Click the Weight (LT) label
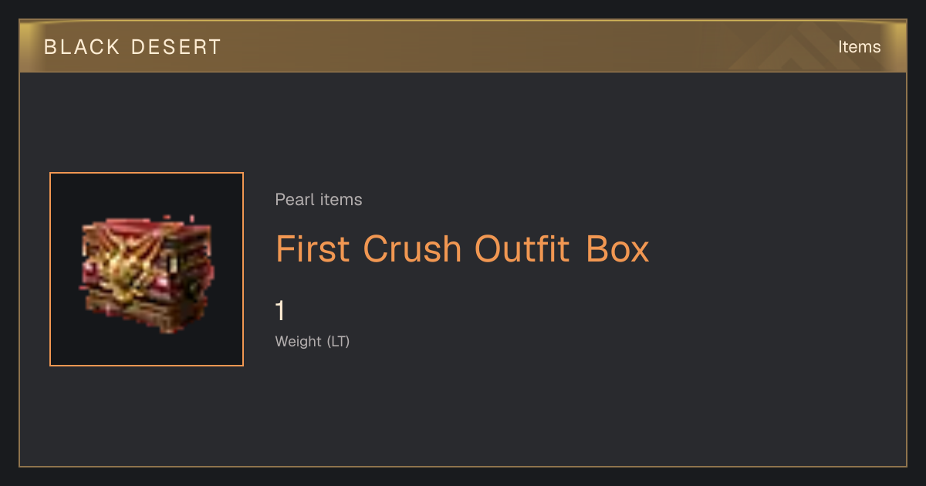This screenshot has height=486, width=926. tap(313, 341)
